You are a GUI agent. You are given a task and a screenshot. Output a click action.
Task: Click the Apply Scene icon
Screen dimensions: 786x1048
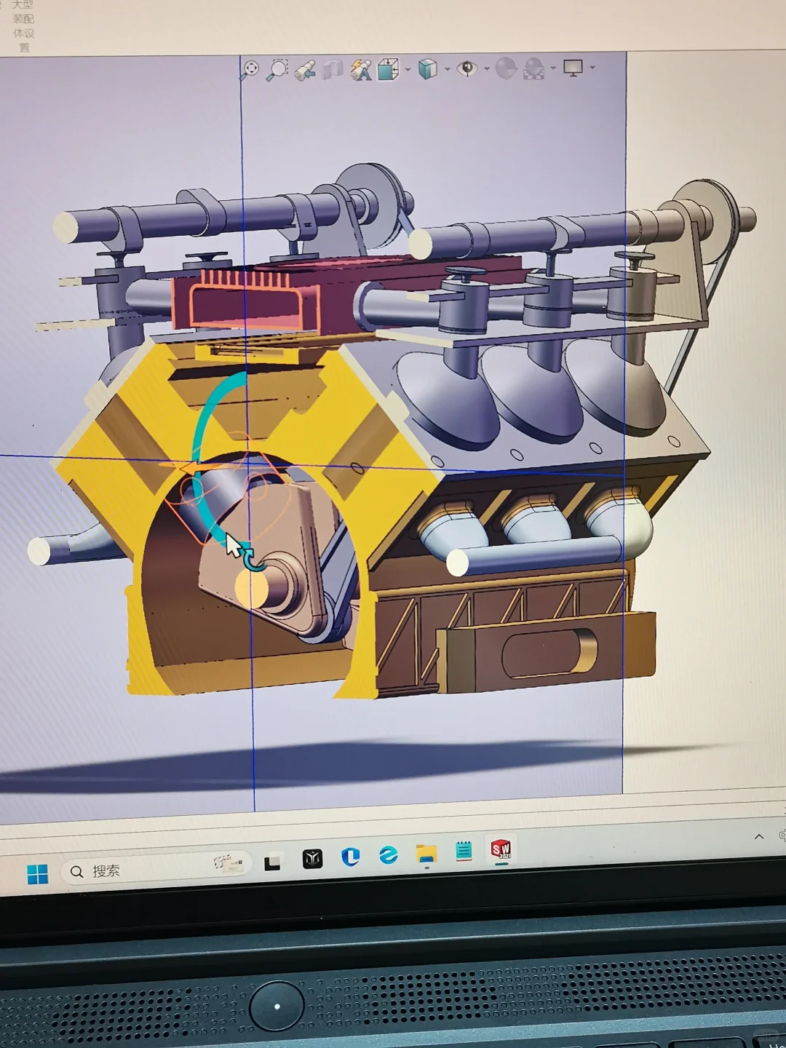(x=534, y=68)
